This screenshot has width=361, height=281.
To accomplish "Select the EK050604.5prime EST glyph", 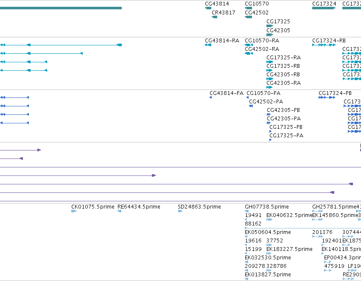I will (246, 236).
